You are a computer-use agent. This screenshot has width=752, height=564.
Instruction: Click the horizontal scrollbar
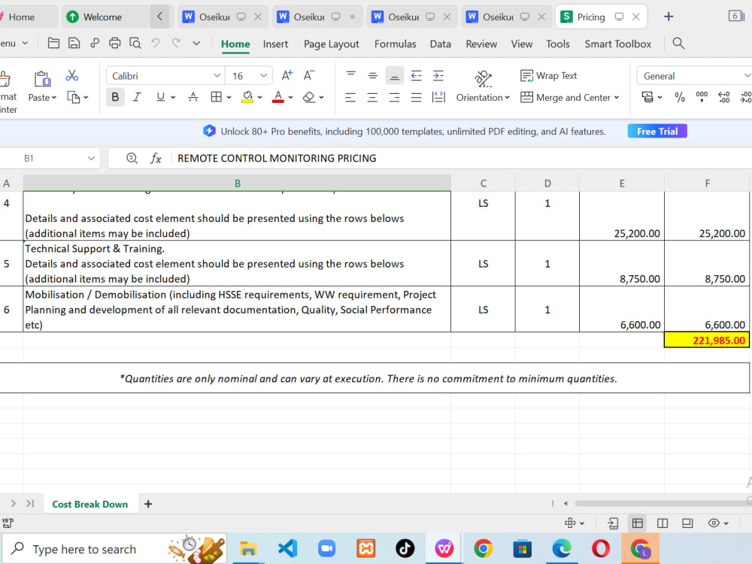[x=662, y=503]
